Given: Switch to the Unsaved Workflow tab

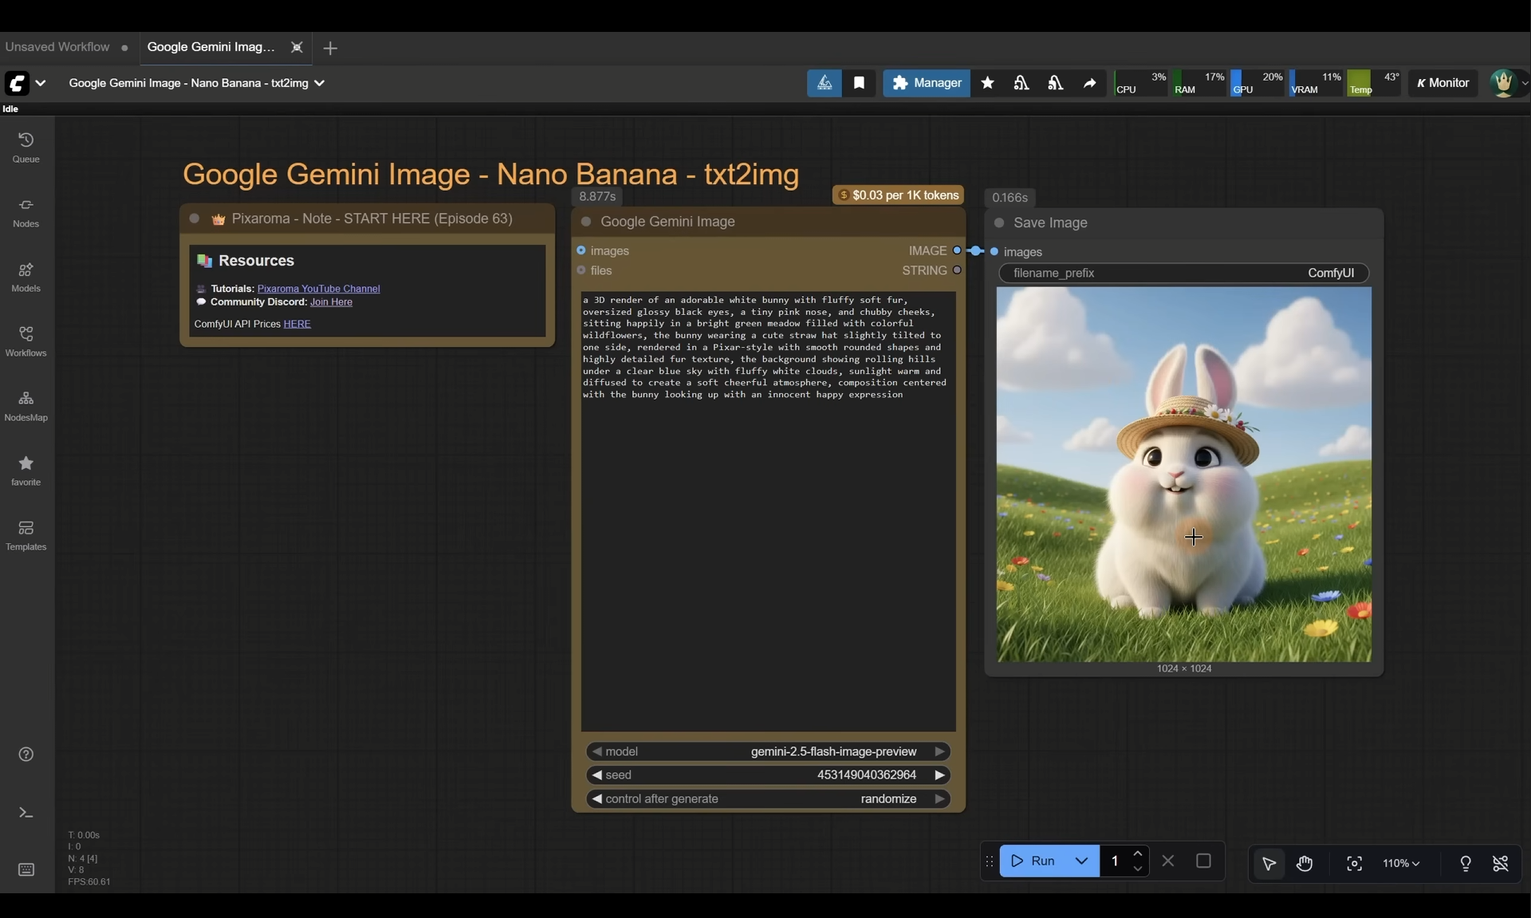Looking at the screenshot, I should pyautogui.click(x=57, y=47).
